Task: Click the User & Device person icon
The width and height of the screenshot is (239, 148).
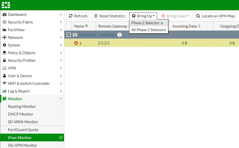Action: point(5,76)
